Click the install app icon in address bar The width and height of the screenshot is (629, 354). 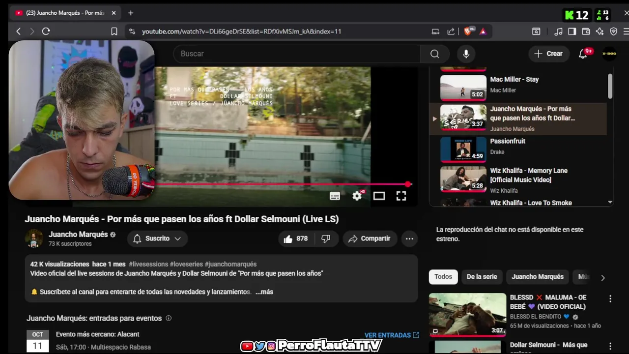pyautogui.click(x=435, y=31)
